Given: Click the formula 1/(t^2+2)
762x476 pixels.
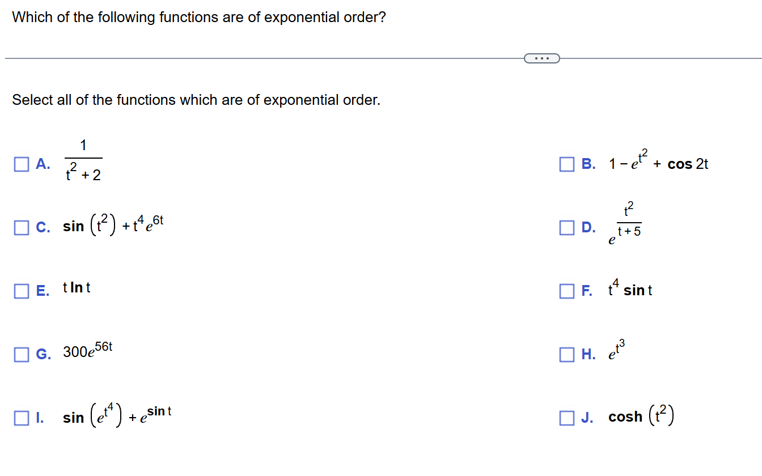Looking at the screenshot, I should click(x=83, y=160).
